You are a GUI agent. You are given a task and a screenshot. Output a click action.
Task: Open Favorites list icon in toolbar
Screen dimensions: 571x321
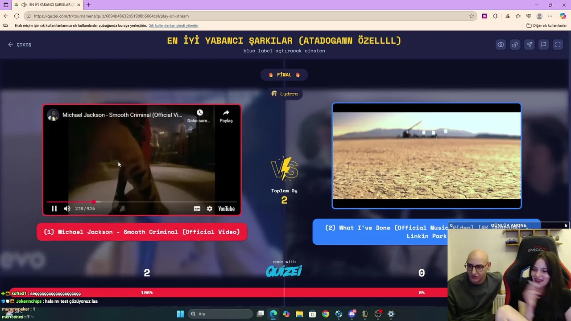click(x=518, y=16)
